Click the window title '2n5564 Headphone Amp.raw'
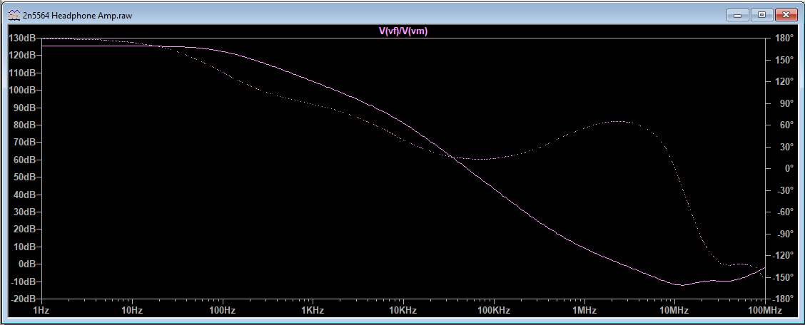This screenshot has width=805, height=325. 77,16
